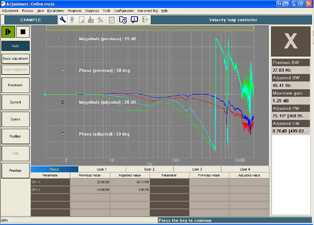Open the Adjustment menu
314x225 pixels.
click(x=10, y=11)
